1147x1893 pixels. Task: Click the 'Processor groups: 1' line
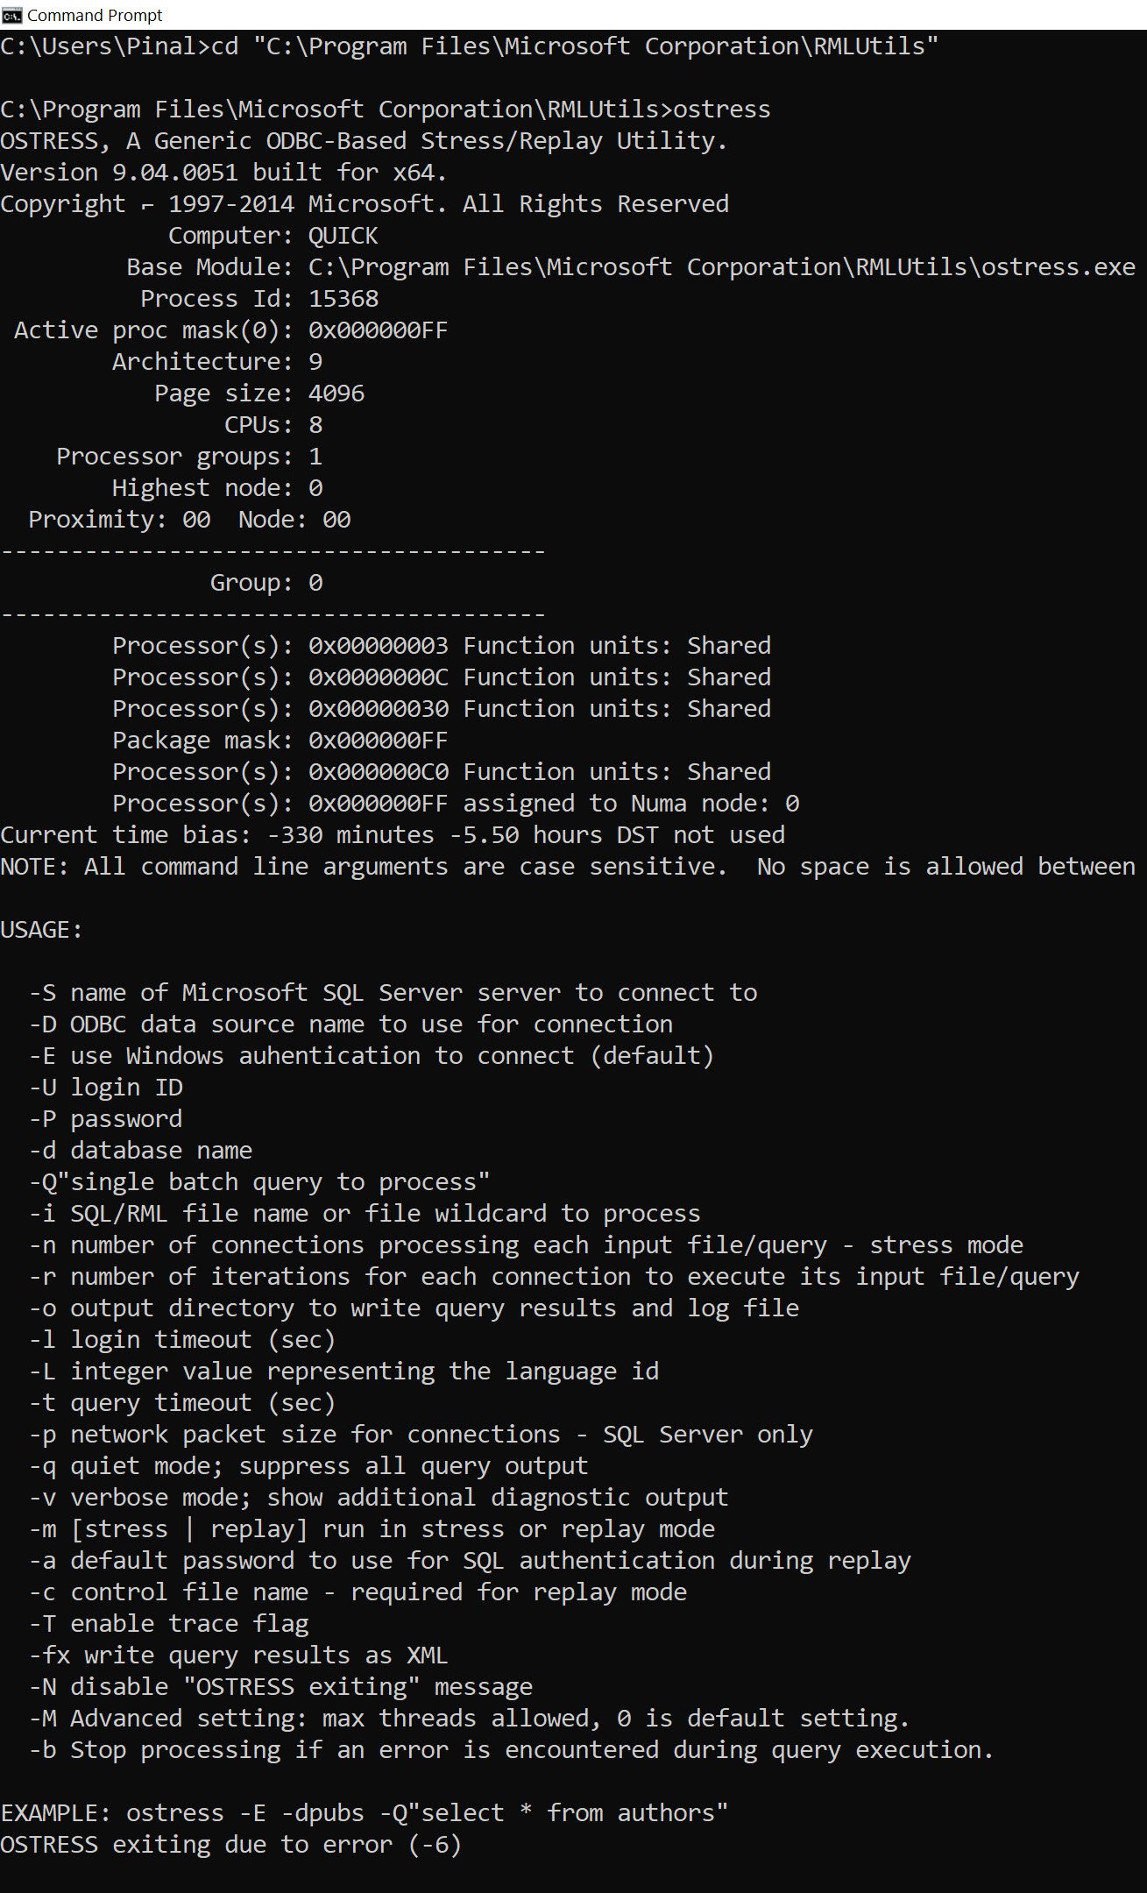(x=189, y=457)
